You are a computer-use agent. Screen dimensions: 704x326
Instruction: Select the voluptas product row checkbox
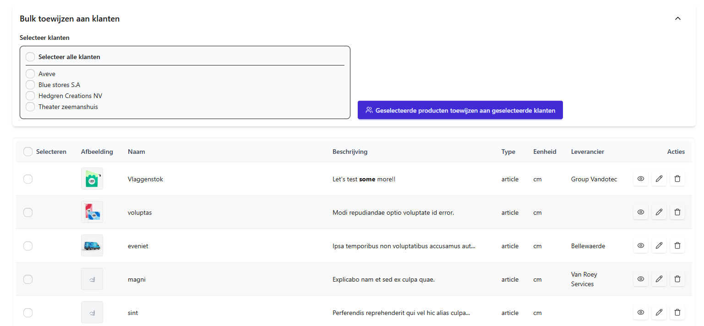(28, 212)
